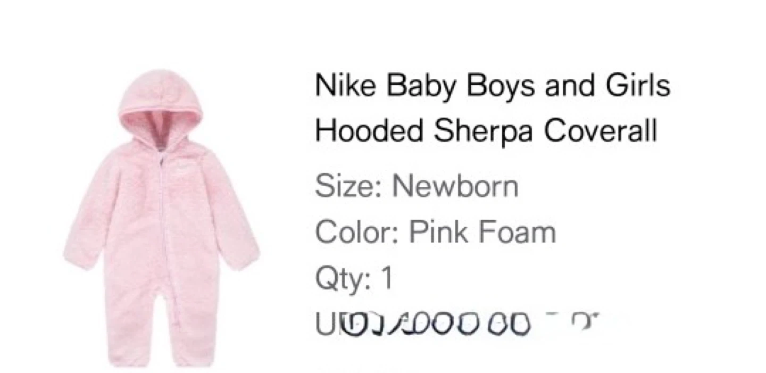Click the scribbled-out line below Qty

pos(457,325)
